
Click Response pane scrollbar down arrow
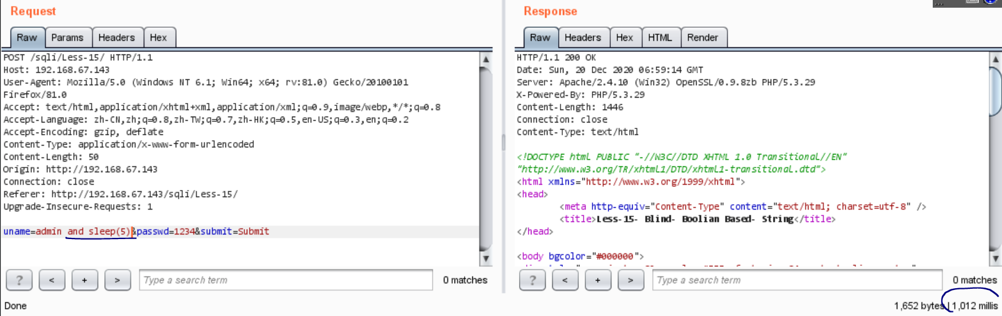point(995,259)
